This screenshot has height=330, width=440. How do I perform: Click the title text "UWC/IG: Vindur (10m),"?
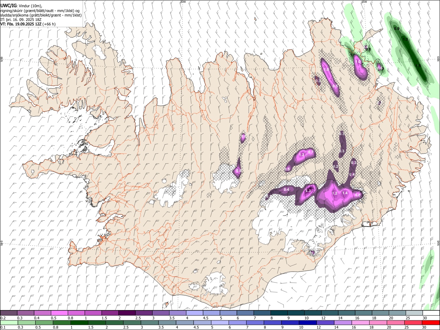coord(21,6)
